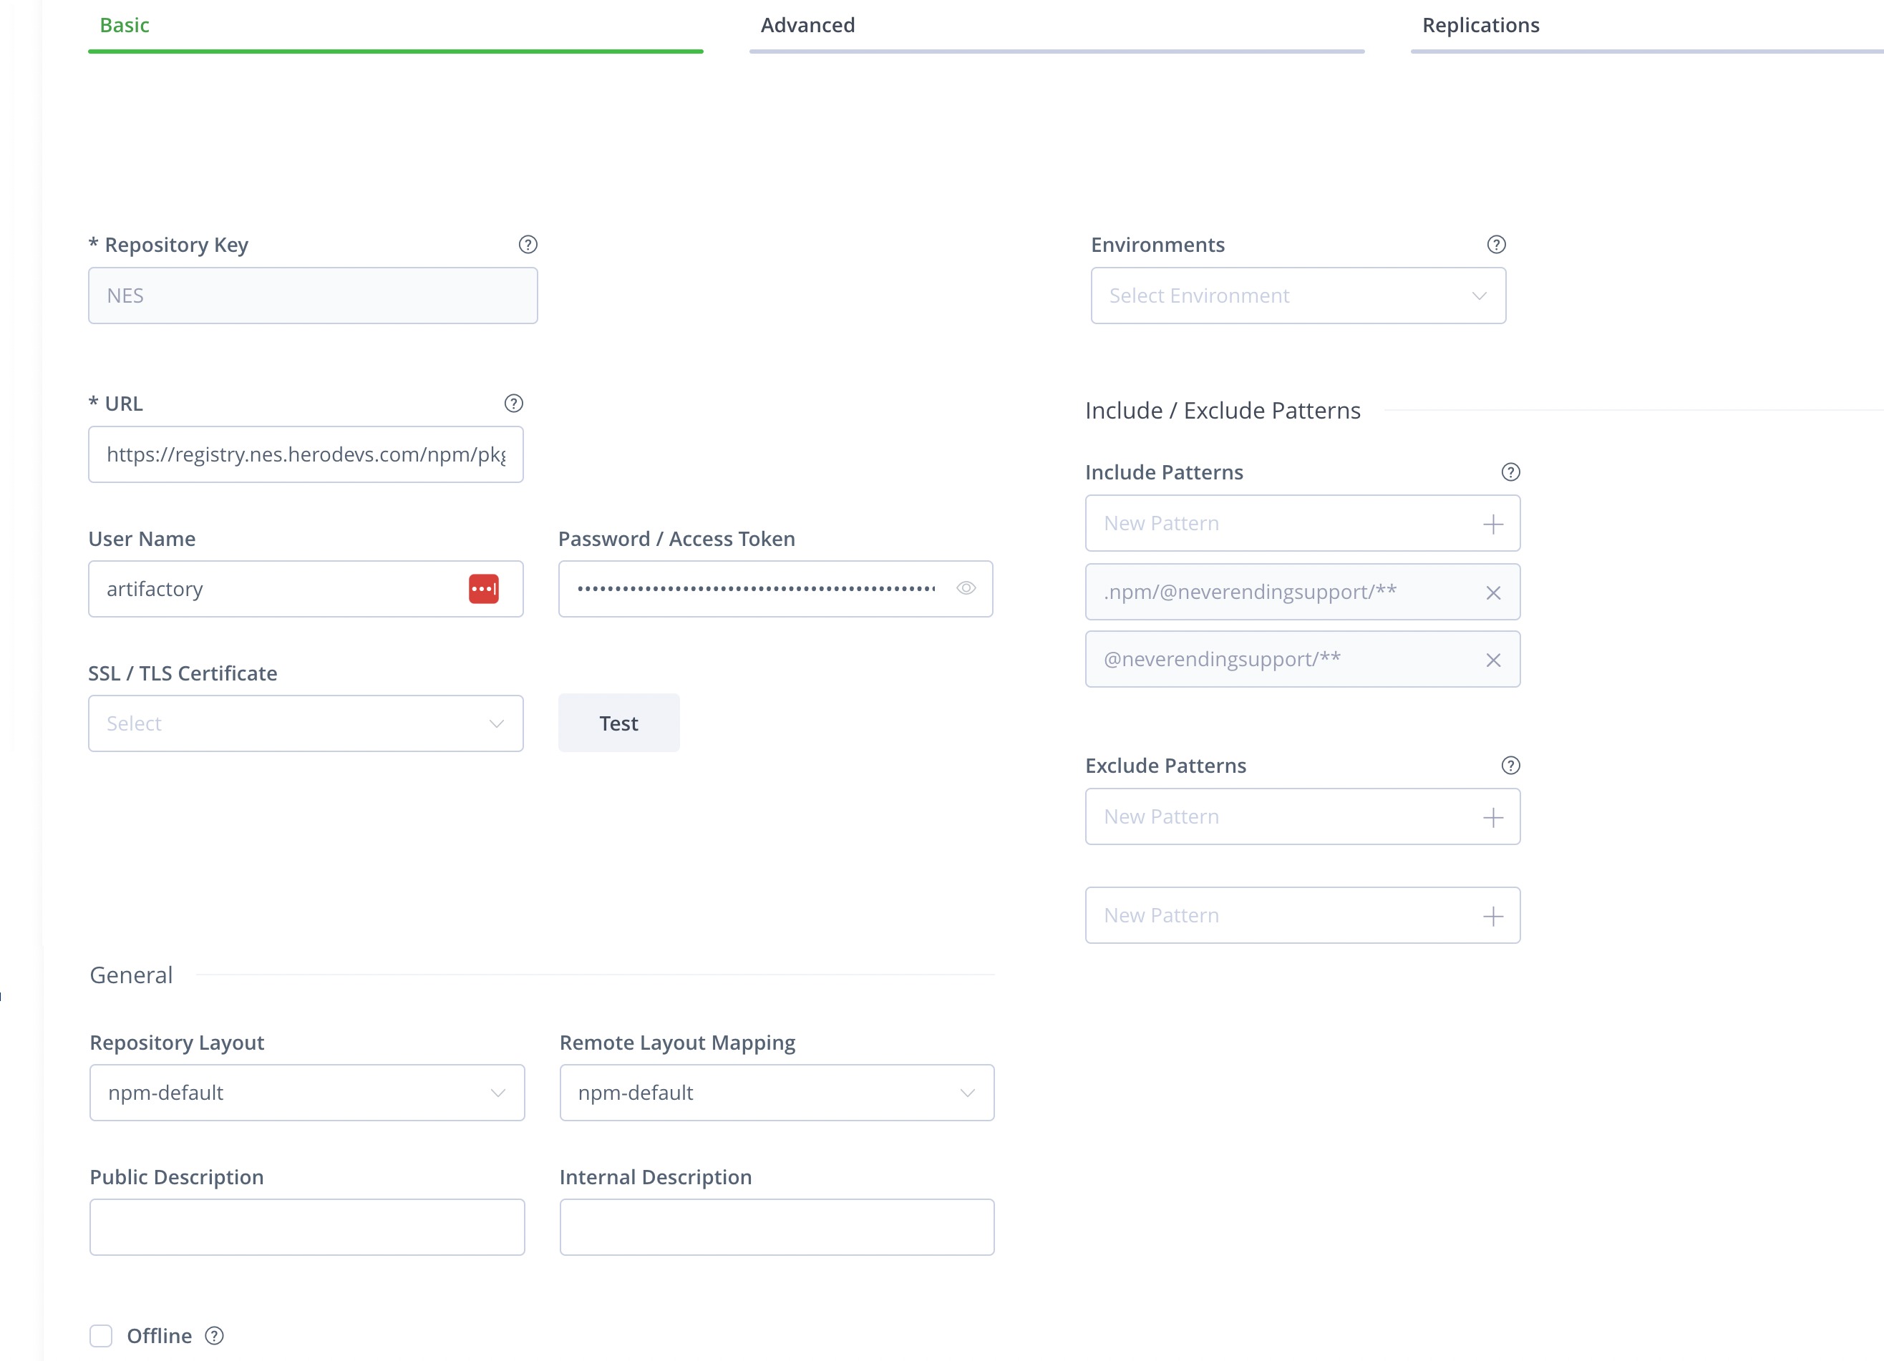Test the repository connection
This screenshot has height=1361, width=1884.
point(618,723)
